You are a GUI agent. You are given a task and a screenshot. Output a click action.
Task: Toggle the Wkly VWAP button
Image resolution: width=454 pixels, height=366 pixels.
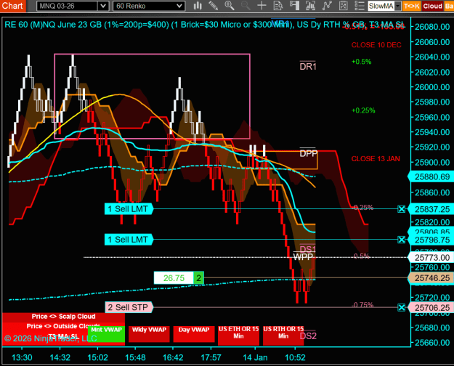pyautogui.click(x=149, y=334)
